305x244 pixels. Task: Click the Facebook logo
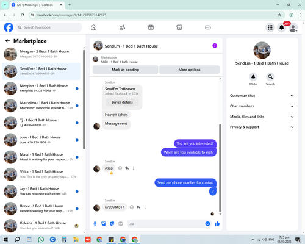click(x=9, y=27)
